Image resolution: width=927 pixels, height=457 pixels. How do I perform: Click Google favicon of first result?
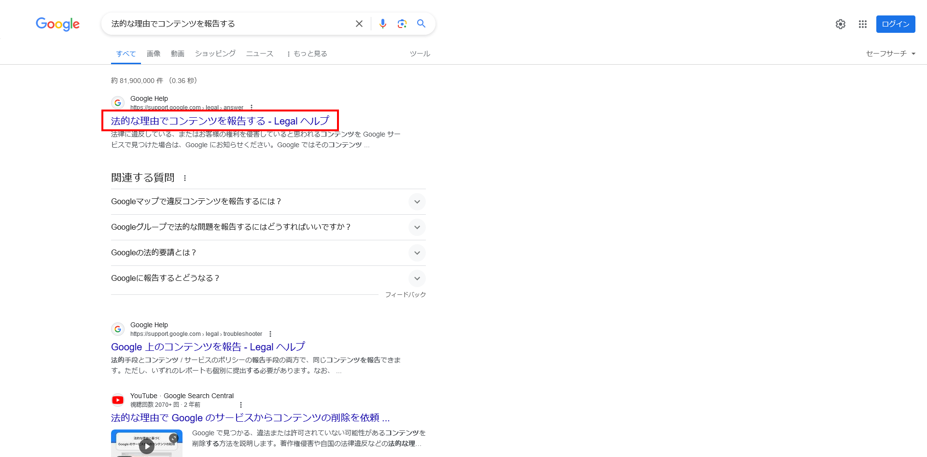pos(118,103)
